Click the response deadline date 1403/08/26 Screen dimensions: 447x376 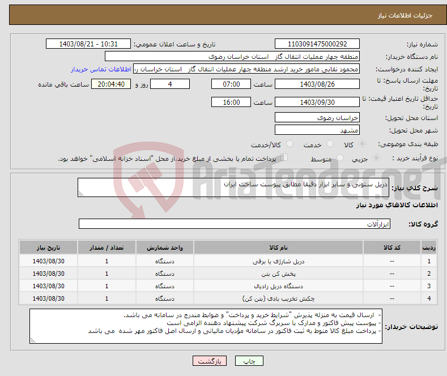click(317, 84)
